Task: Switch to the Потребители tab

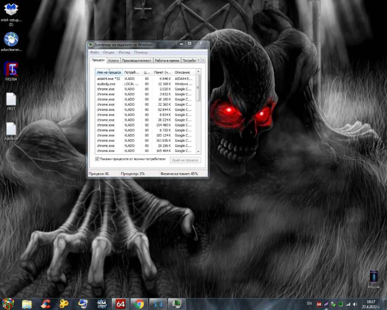Action: coord(189,61)
